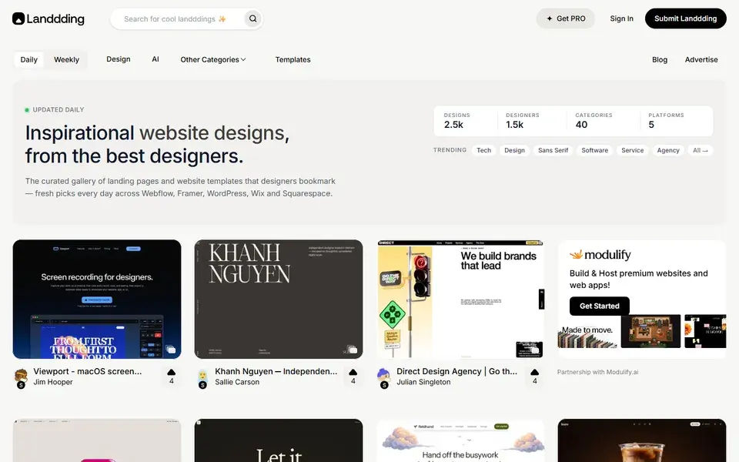Expand the Other Categories dropdown

point(213,60)
